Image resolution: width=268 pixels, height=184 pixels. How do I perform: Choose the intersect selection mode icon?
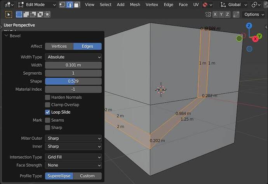pyautogui.click(x=47, y=14)
